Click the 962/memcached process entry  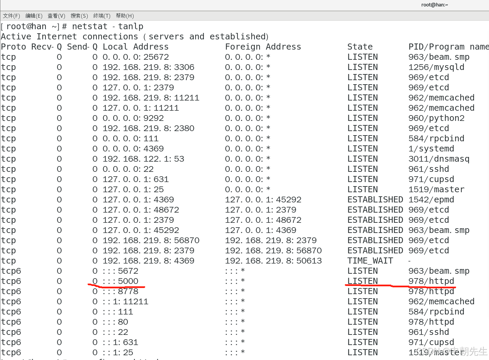point(441,97)
